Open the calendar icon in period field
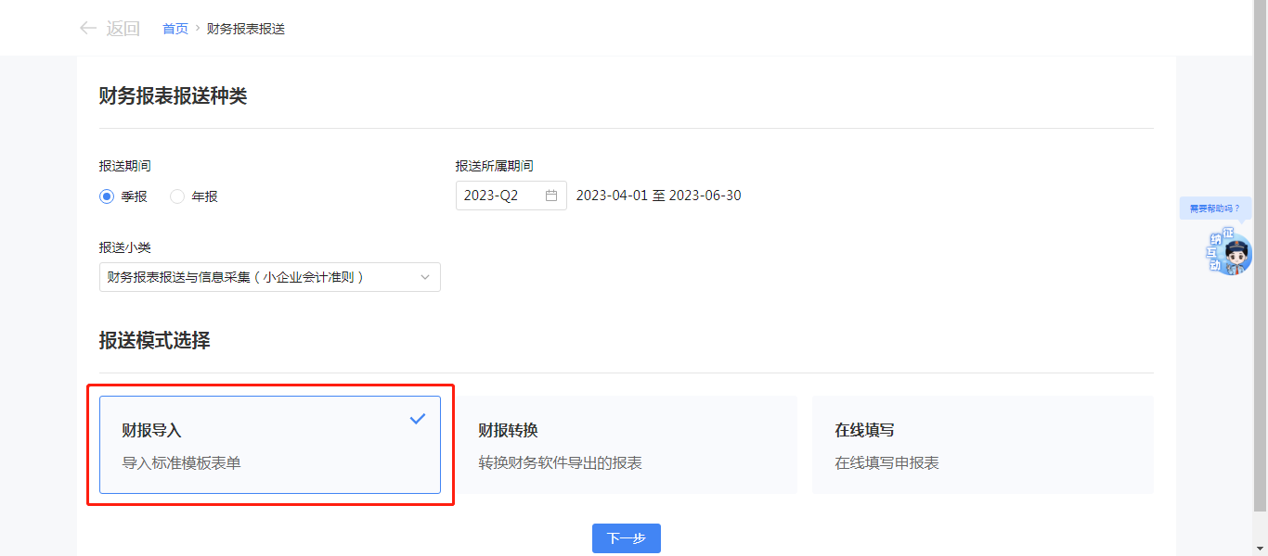 [551, 196]
